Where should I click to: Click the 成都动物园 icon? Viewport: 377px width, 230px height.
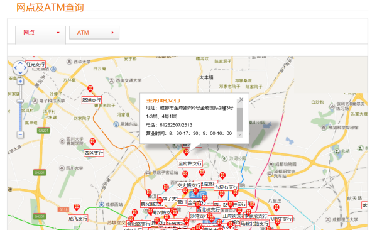(271, 164)
